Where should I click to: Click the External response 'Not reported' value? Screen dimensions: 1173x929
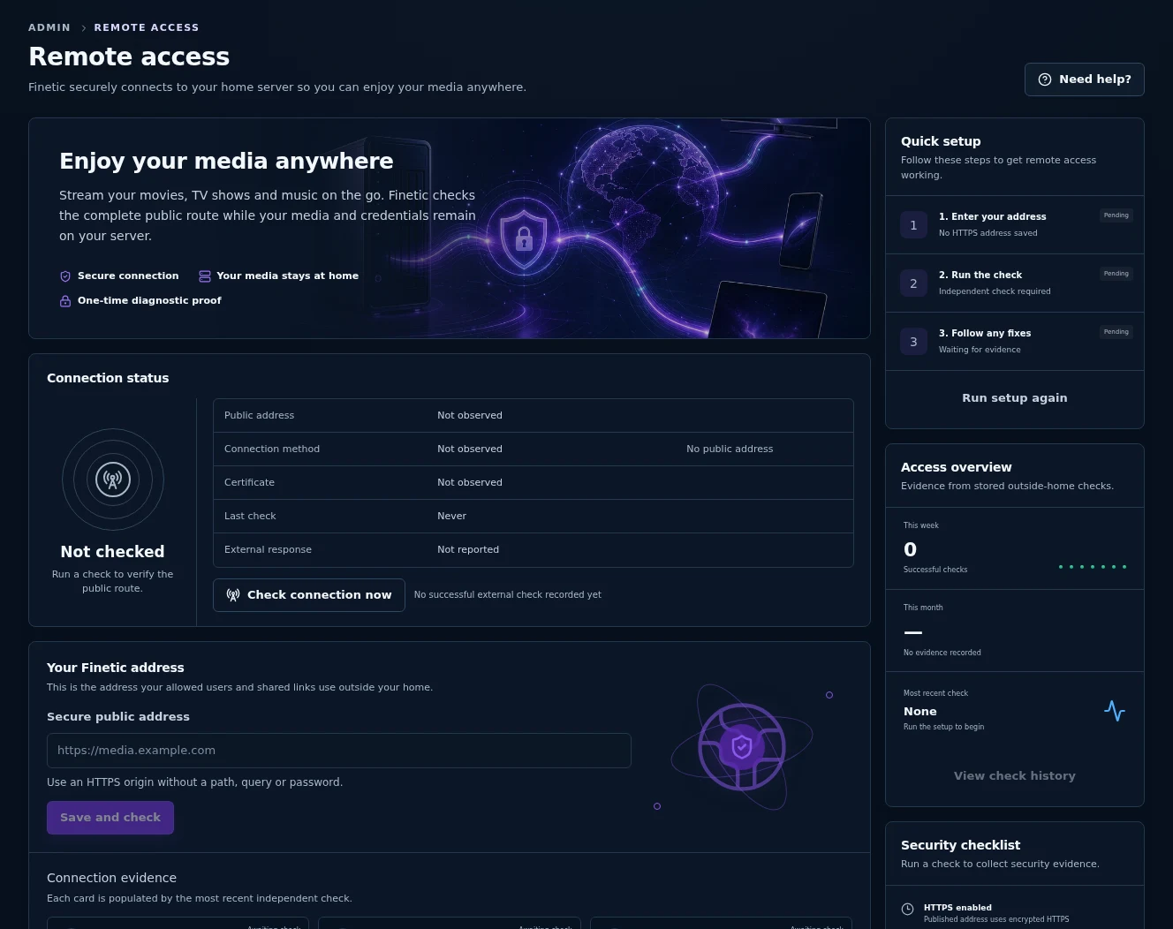tap(468, 550)
